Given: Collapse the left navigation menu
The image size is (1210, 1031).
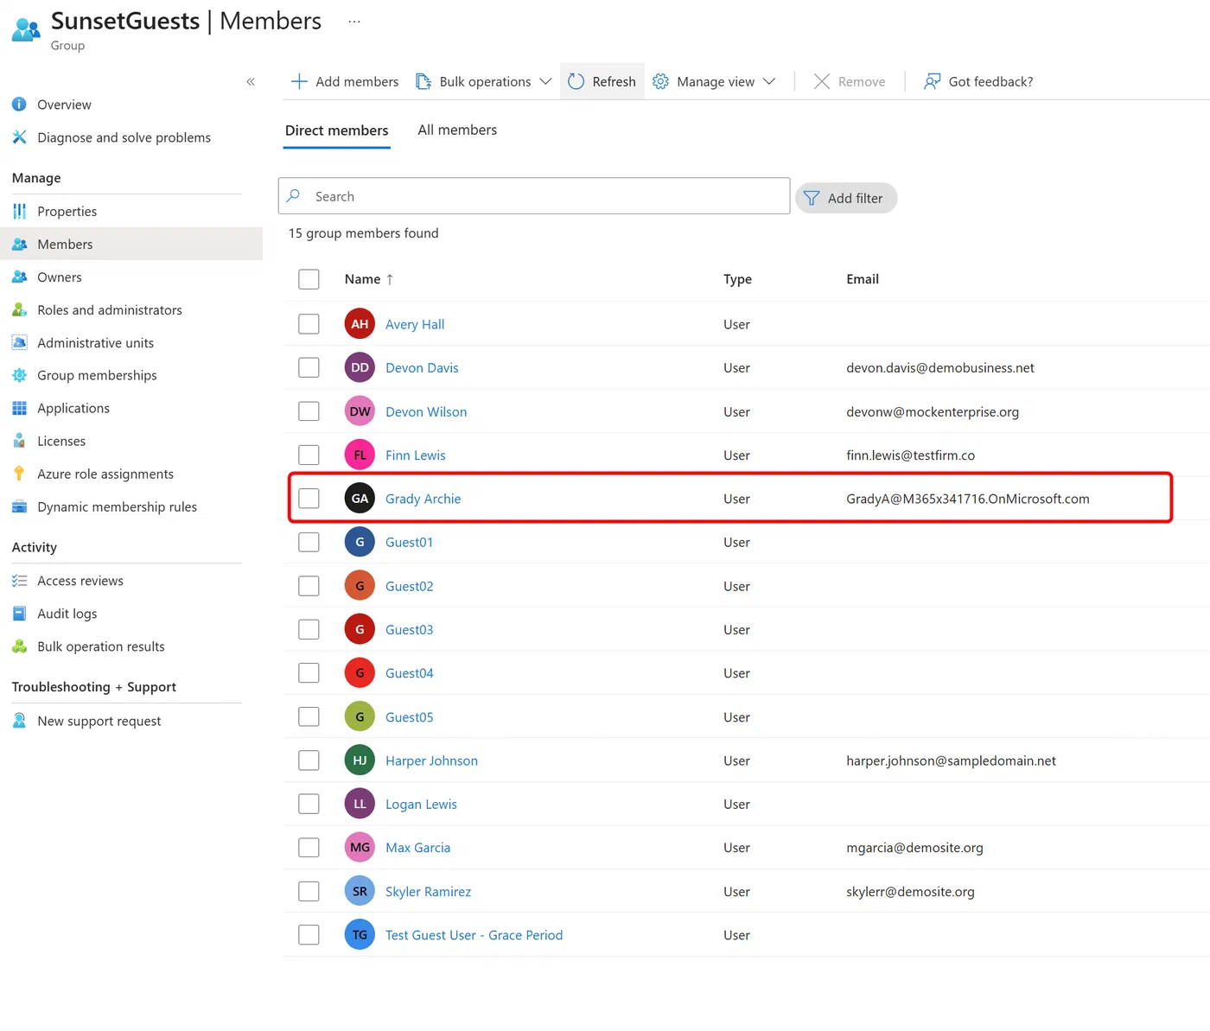Looking at the screenshot, I should coord(251,82).
